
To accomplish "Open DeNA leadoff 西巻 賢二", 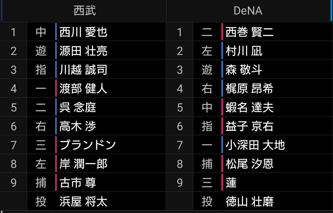I will point(249,32).
